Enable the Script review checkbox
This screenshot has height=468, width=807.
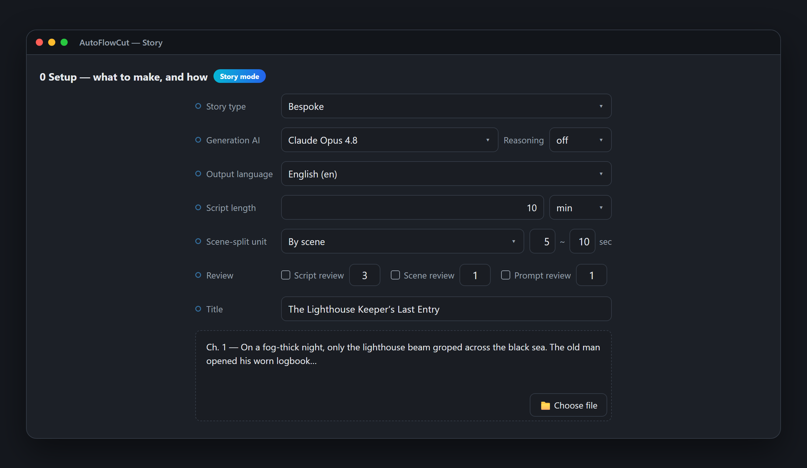coord(286,275)
